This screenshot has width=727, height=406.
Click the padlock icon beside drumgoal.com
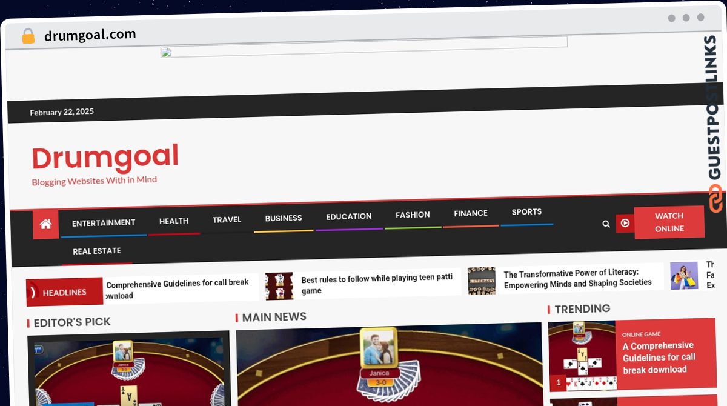pyautogui.click(x=28, y=36)
